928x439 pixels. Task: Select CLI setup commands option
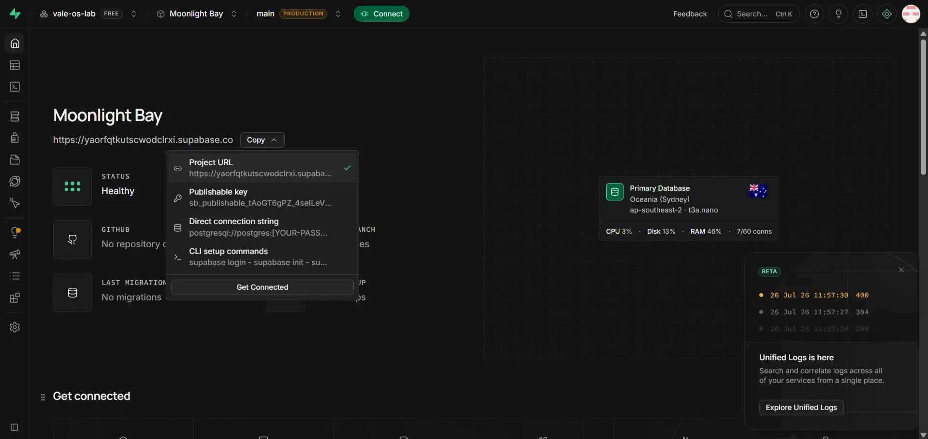click(x=262, y=257)
